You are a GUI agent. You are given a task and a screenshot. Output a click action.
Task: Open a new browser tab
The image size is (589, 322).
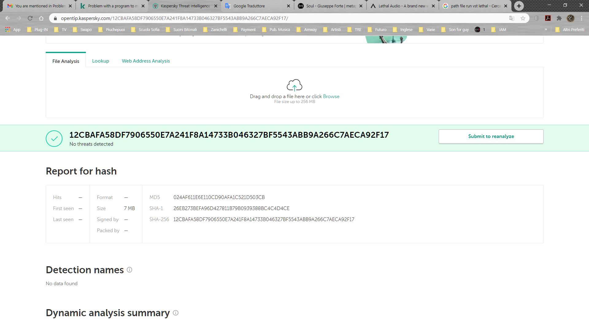click(x=519, y=6)
